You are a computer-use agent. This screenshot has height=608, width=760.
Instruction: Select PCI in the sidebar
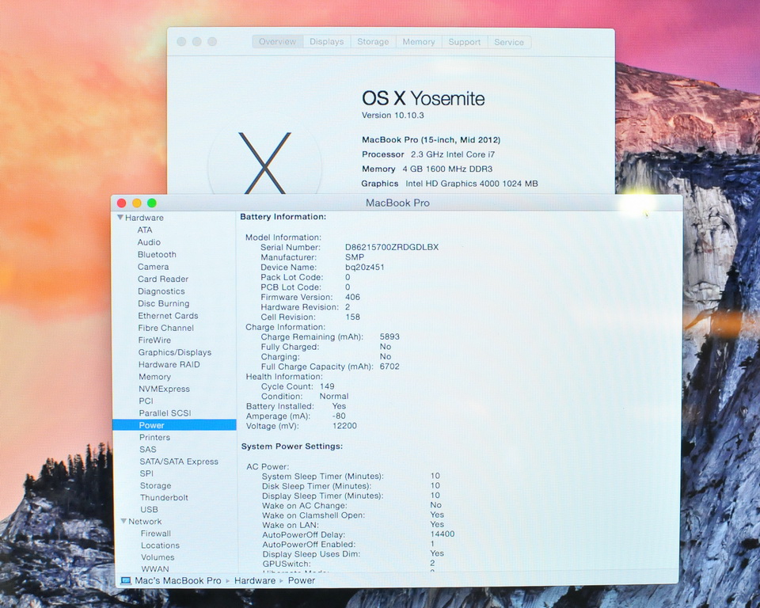pyautogui.click(x=146, y=401)
